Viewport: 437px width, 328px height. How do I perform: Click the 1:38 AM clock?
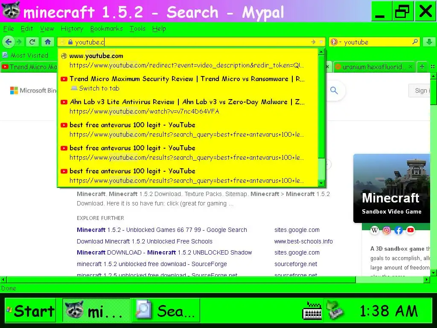coord(388,311)
